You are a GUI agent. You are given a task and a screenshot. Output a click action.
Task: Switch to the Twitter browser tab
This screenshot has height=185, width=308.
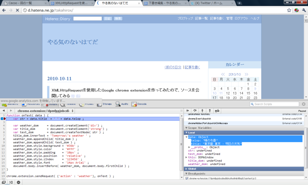[x=211, y=3]
